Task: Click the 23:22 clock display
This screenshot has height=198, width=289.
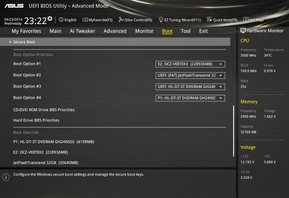Action: (x=35, y=21)
